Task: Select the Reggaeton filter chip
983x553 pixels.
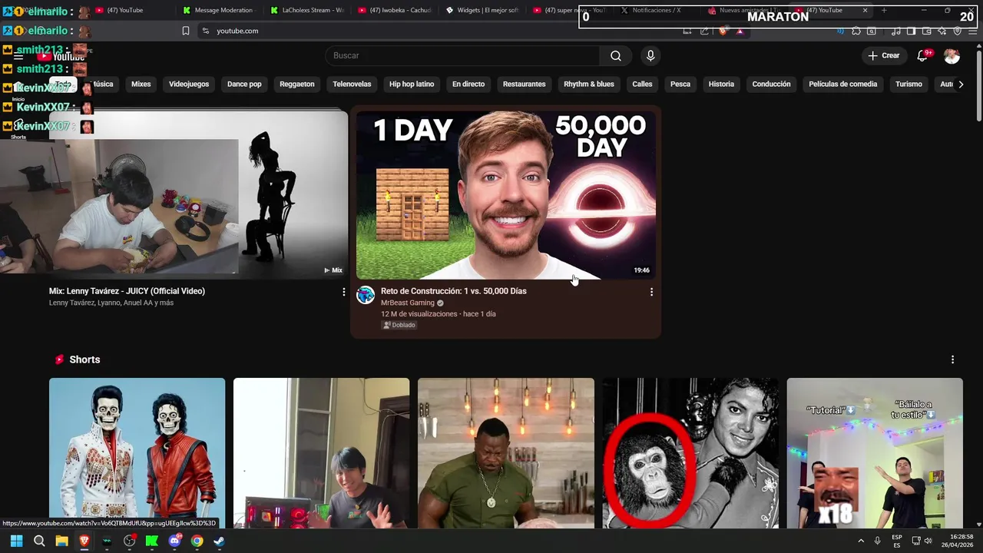Action: click(297, 84)
